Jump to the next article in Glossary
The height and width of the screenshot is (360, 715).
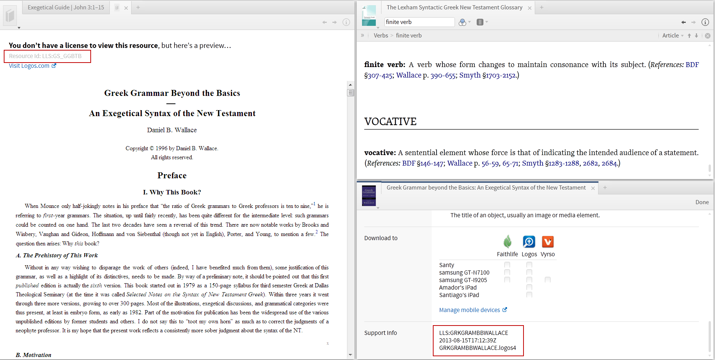696,36
